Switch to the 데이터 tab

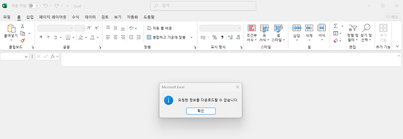point(90,17)
